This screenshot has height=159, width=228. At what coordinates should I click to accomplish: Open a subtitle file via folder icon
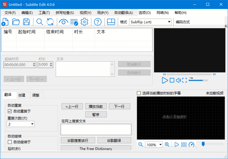(16, 22)
